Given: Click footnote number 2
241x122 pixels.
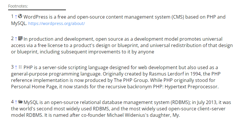Looking at the screenshot, I should 12,38.
